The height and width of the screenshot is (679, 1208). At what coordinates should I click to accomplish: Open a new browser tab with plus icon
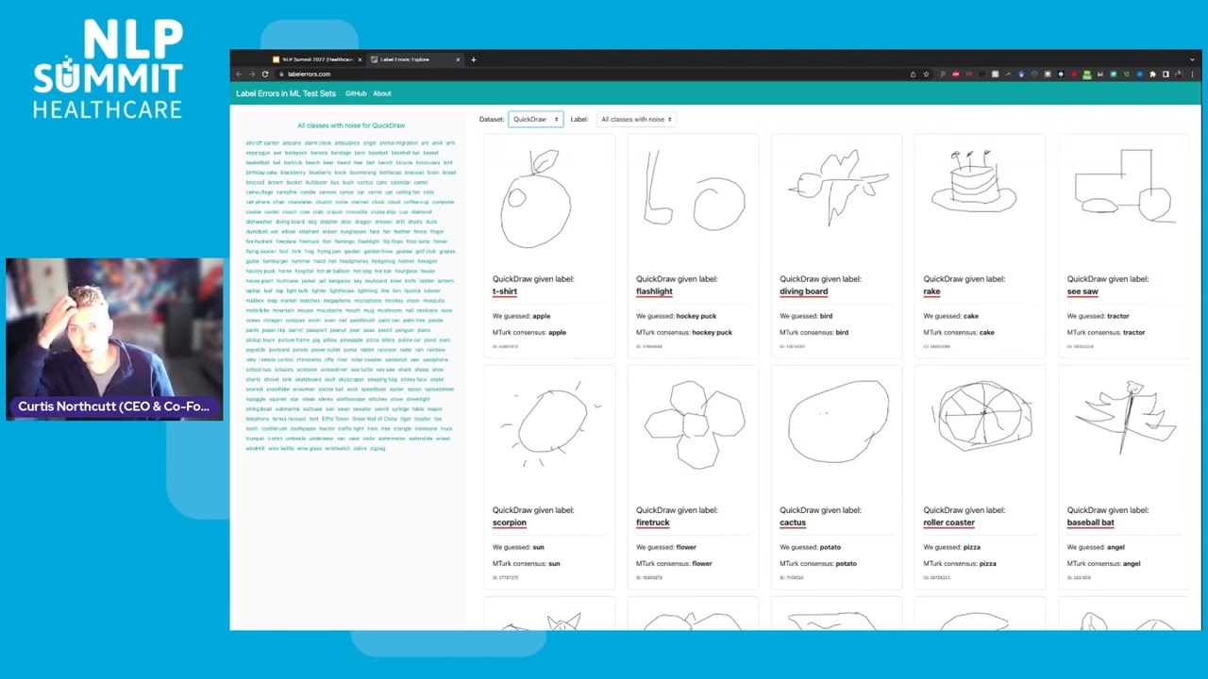point(474,59)
